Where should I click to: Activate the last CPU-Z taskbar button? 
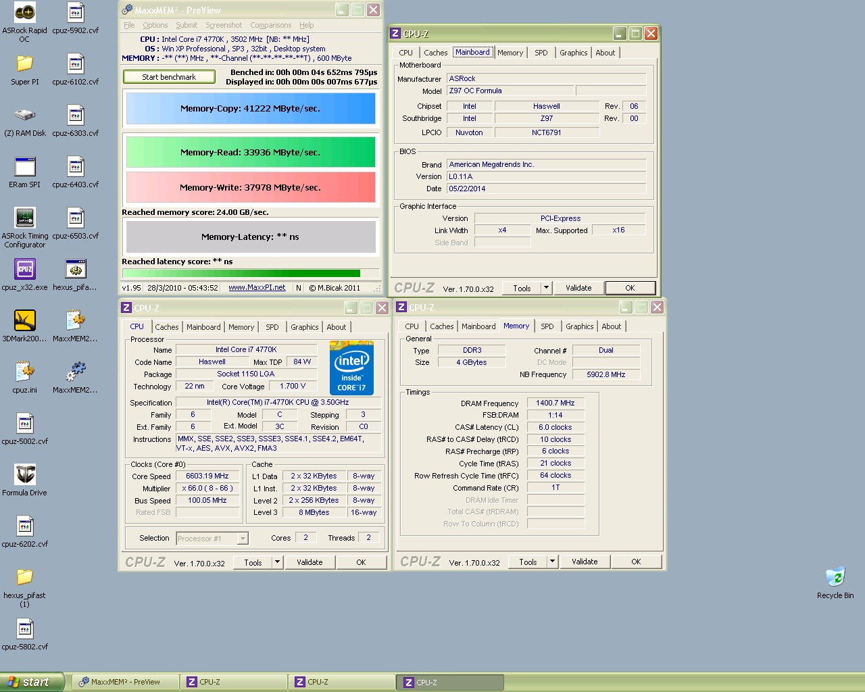(x=450, y=683)
